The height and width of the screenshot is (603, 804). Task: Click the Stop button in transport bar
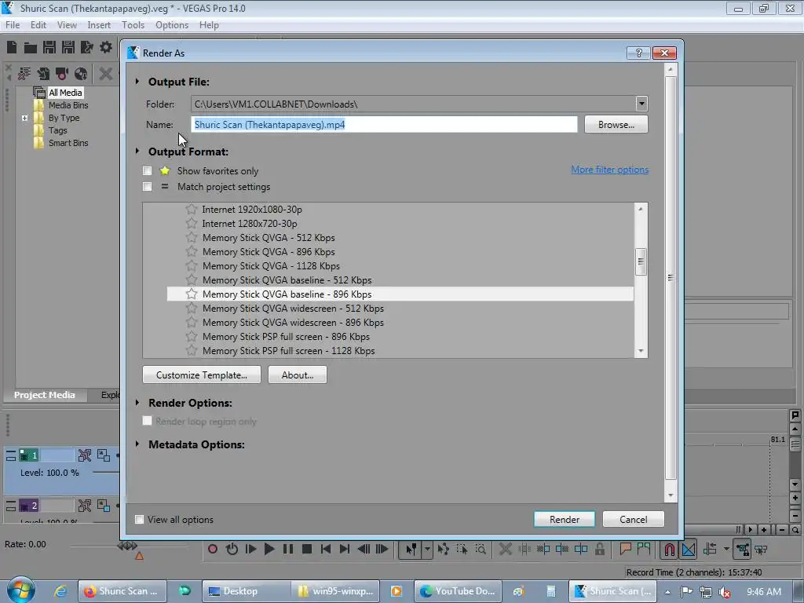pos(307,549)
